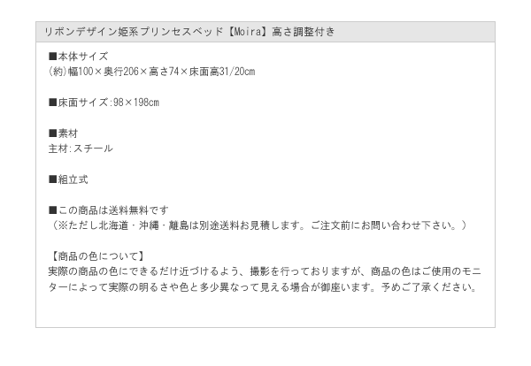This screenshot has height=366, width=531.
Task: Click the black square bullet before 本体サイズ
Action: [x=52, y=57]
